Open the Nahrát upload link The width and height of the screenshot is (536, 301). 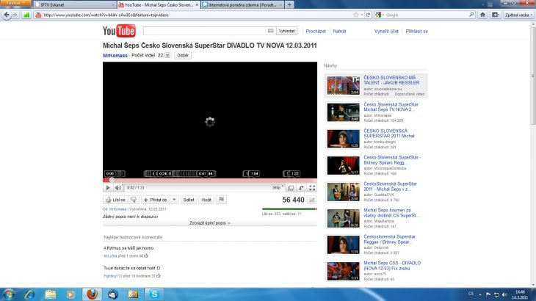click(x=339, y=32)
